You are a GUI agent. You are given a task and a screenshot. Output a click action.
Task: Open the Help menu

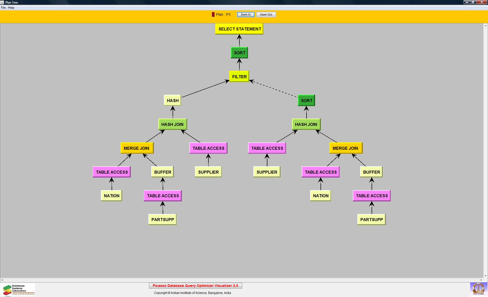point(11,8)
